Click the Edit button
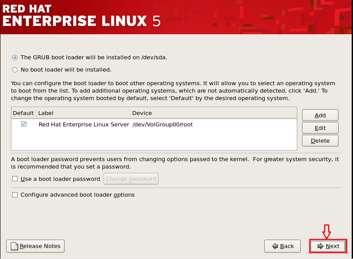Image resolution: width=353 pixels, height=259 pixels. [x=320, y=128]
